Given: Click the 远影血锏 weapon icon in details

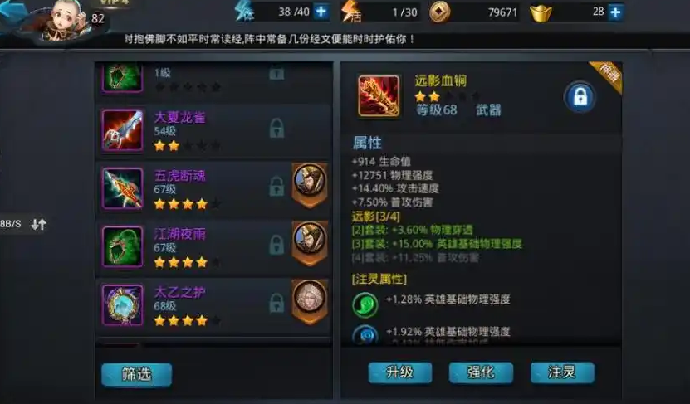Looking at the screenshot, I should [x=379, y=96].
